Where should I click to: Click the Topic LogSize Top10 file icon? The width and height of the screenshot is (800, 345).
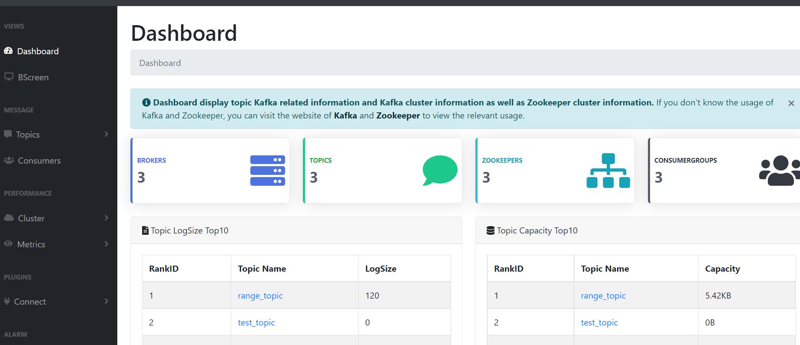click(x=145, y=231)
